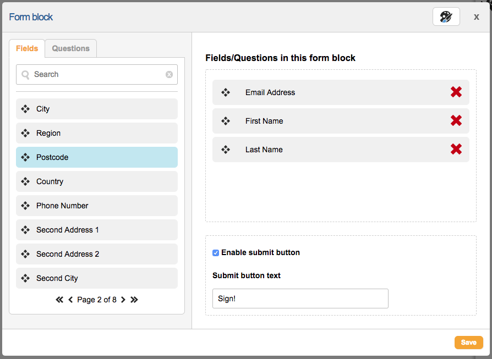Uncheck Enable submit button checkbox
The height and width of the screenshot is (359, 492).
point(216,253)
